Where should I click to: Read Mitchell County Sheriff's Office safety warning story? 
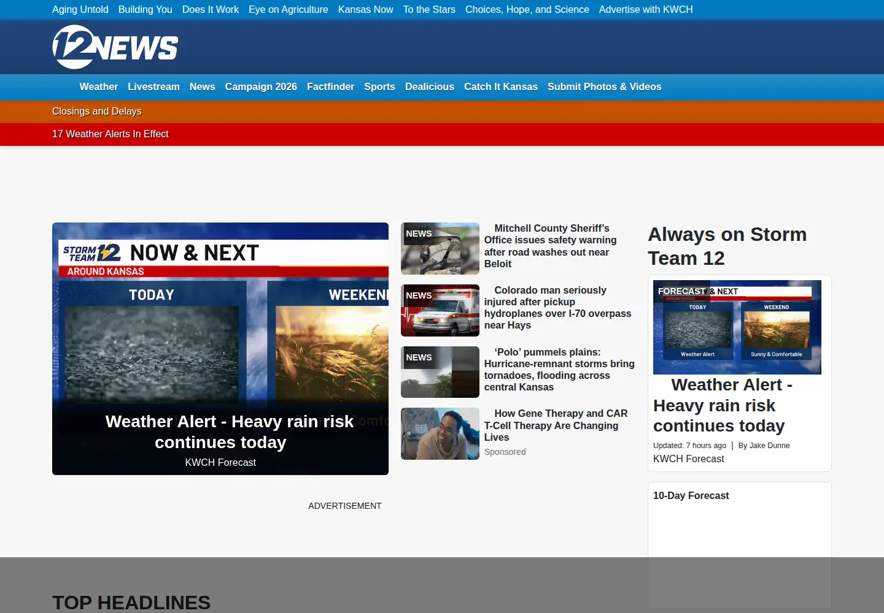point(551,246)
